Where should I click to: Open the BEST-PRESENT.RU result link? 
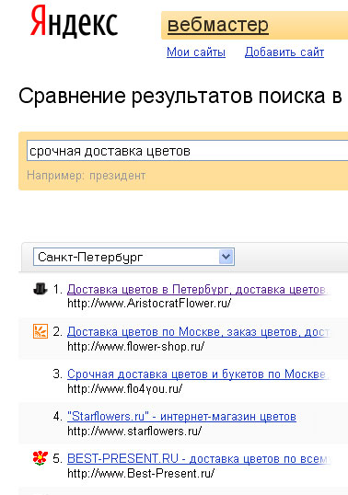[199, 458]
